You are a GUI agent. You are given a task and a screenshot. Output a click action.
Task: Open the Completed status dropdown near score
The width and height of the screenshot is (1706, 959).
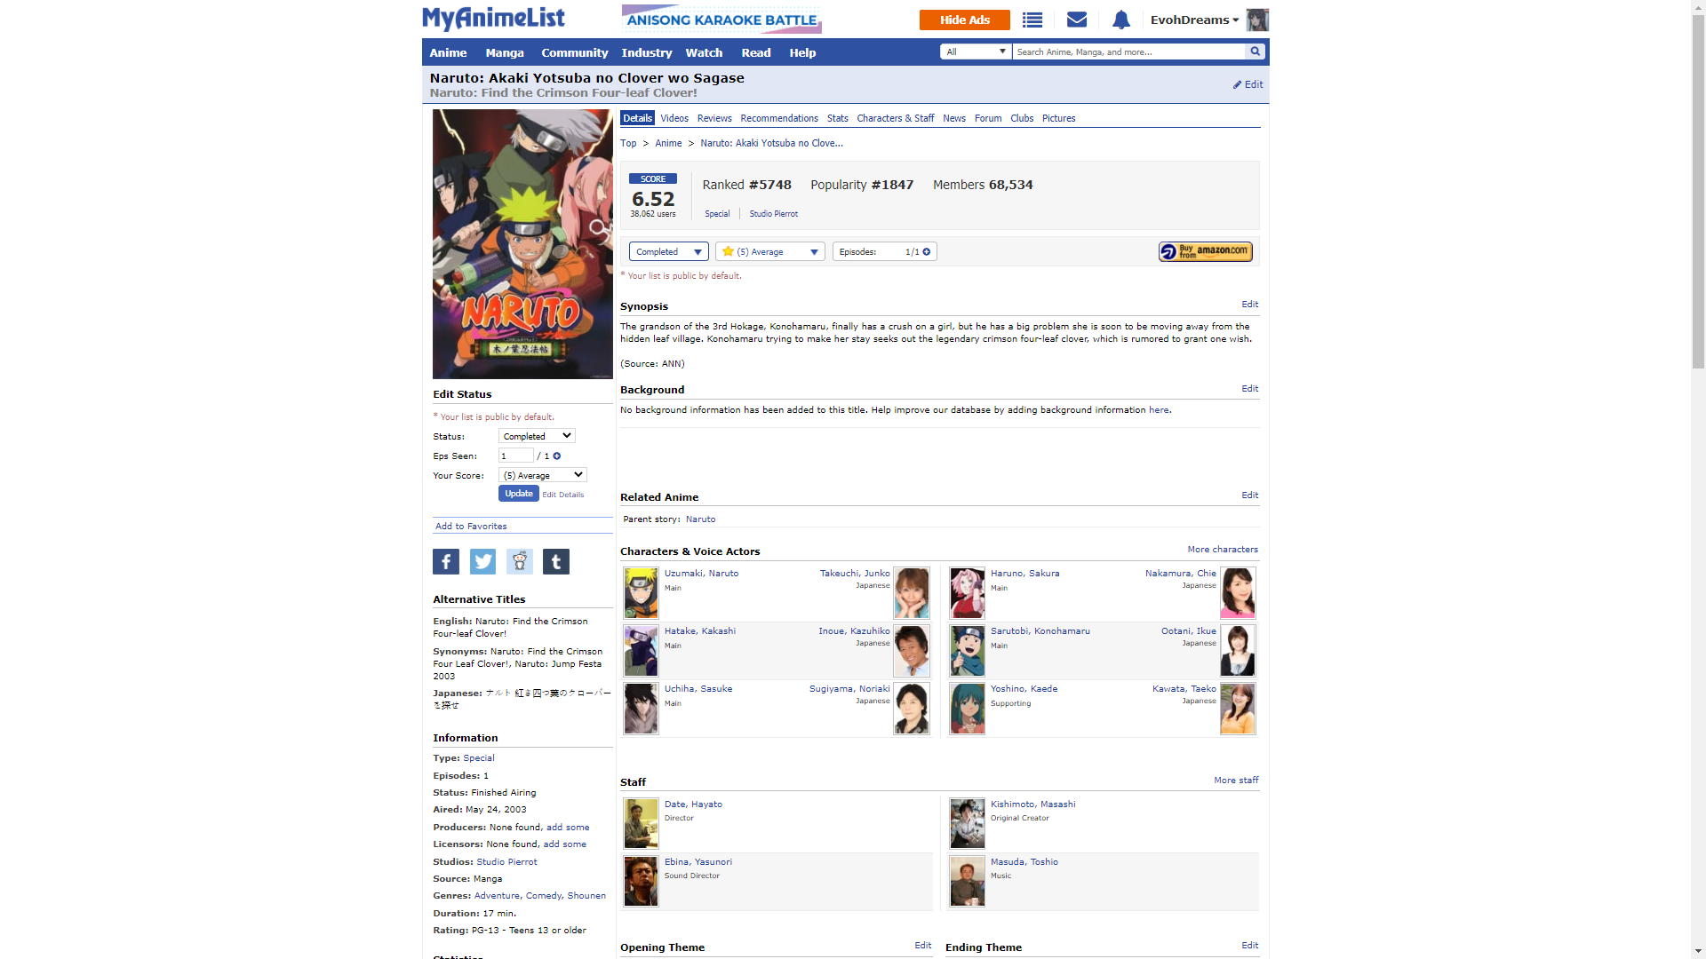pos(668,252)
